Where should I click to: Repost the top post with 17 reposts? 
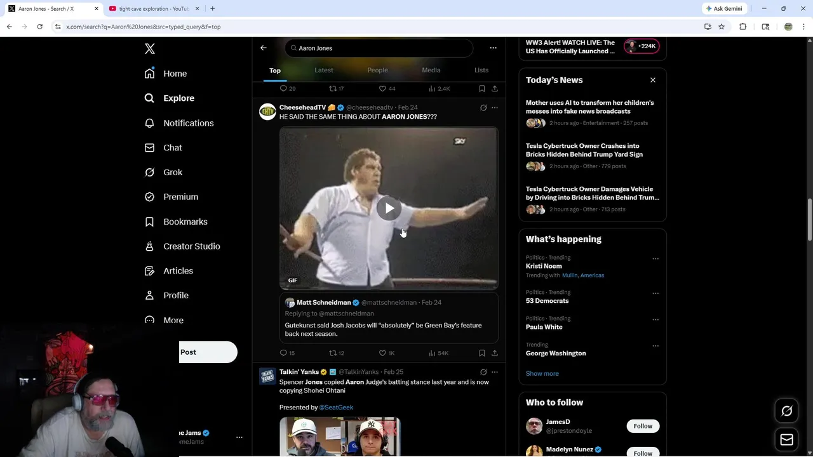pos(337,89)
